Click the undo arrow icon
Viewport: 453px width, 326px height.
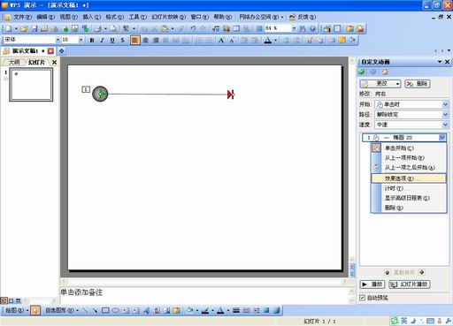[x=193, y=28]
